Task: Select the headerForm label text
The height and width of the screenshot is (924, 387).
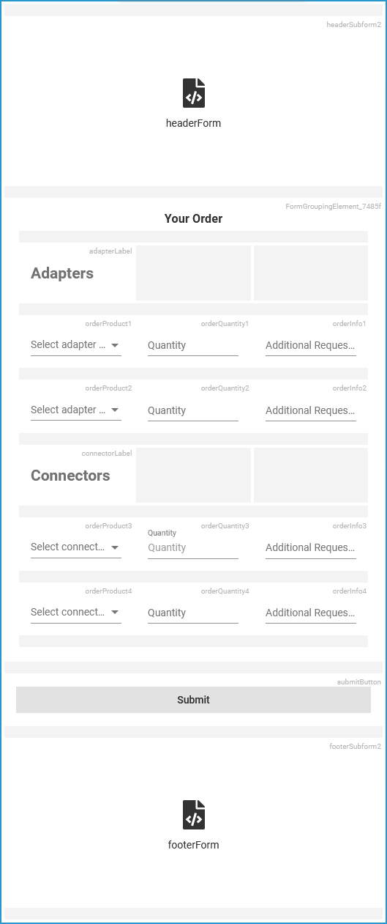Action: click(193, 123)
